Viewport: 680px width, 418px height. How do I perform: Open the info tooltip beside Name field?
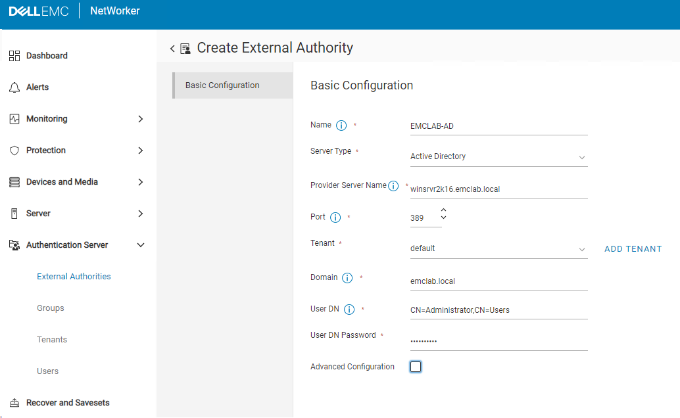pos(340,125)
